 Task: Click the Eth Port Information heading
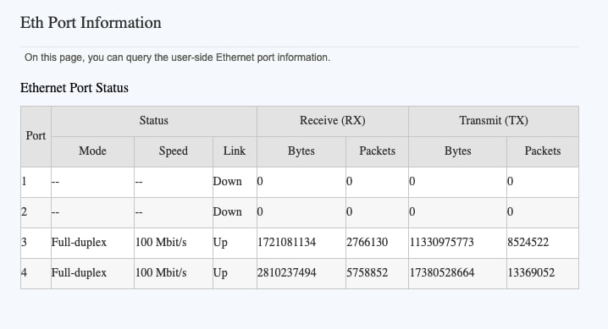(x=91, y=23)
